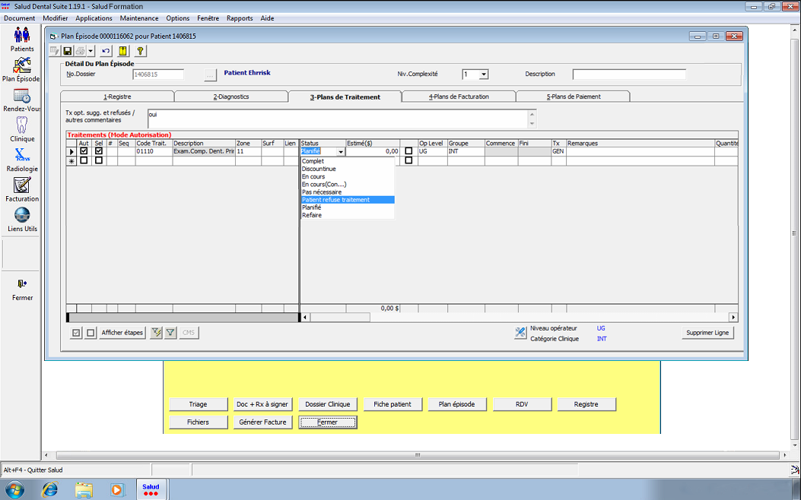
Task: Switch to 2-Diagnostics tab
Action: point(231,97)
